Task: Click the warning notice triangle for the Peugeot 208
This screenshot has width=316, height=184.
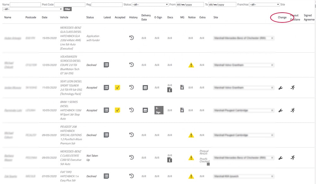Action: pos(191,135)
